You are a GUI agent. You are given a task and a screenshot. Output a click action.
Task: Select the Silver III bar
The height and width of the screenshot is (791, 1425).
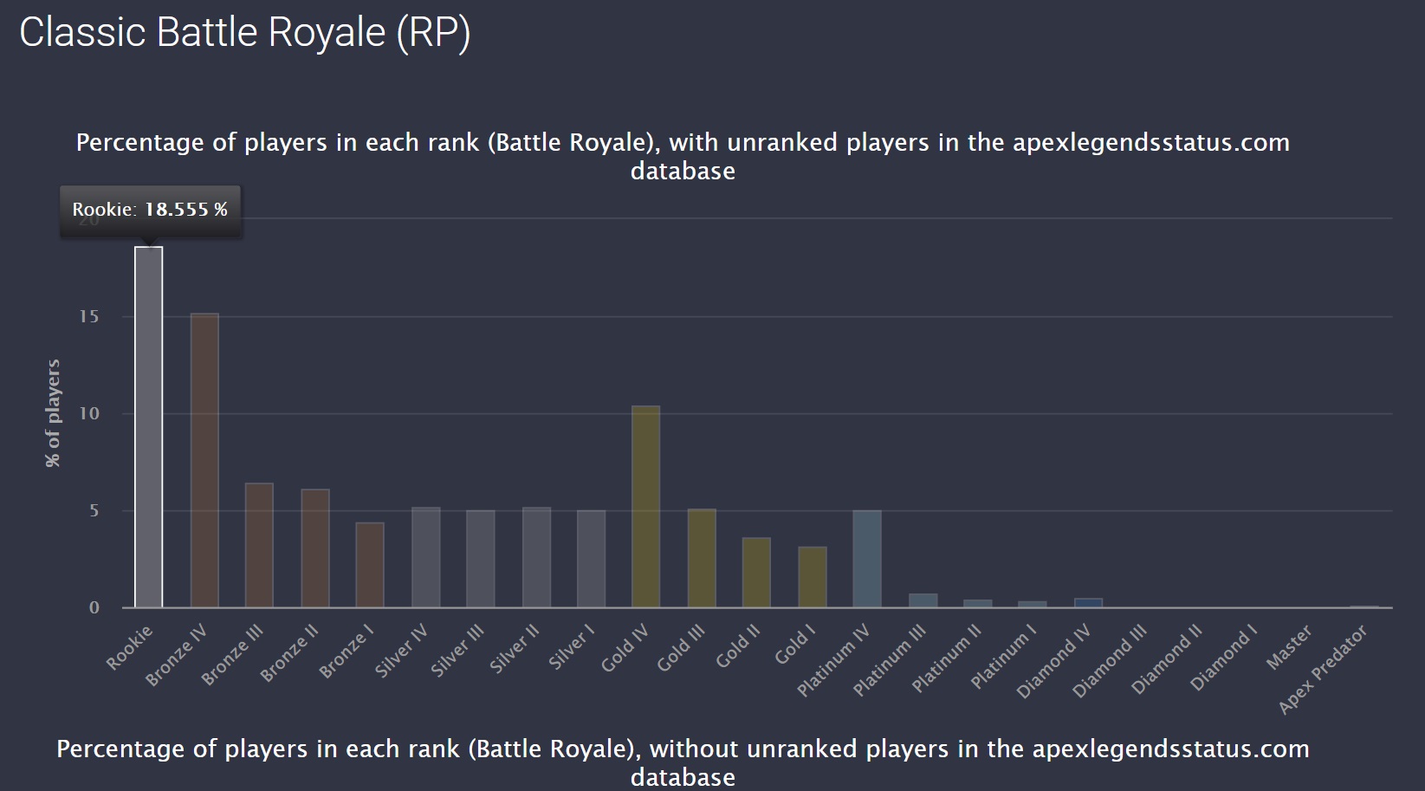tap(481, 559)
